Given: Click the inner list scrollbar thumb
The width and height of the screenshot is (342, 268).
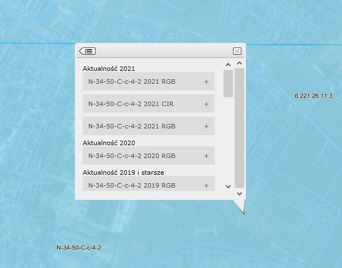Looking at the screenshot, I should [x=228, y=84].
